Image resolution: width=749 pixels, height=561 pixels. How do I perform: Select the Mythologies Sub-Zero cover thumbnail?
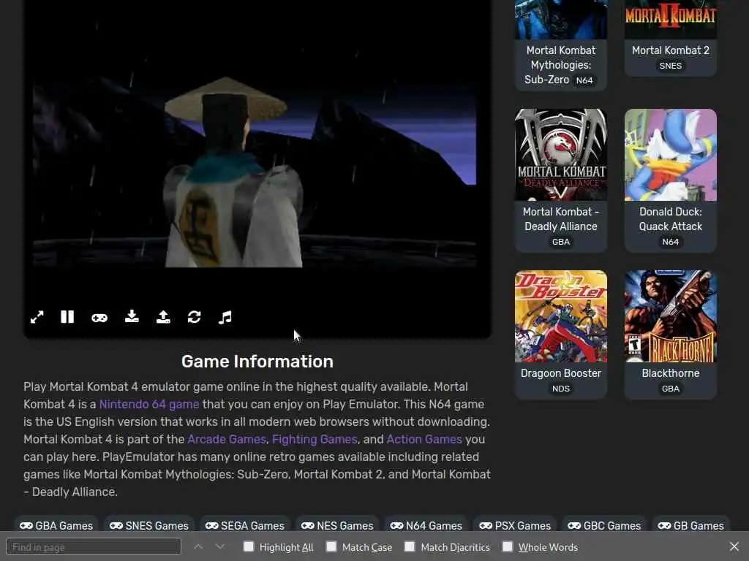561,19
